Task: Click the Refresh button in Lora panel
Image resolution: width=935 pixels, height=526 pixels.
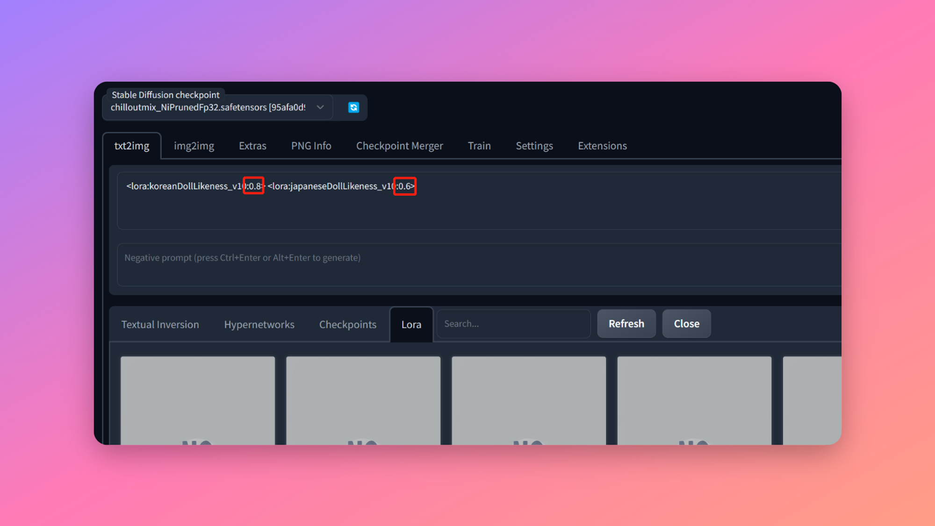Action: (626, 323)
